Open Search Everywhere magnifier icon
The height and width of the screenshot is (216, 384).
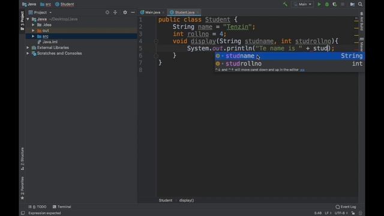[360, 4]
